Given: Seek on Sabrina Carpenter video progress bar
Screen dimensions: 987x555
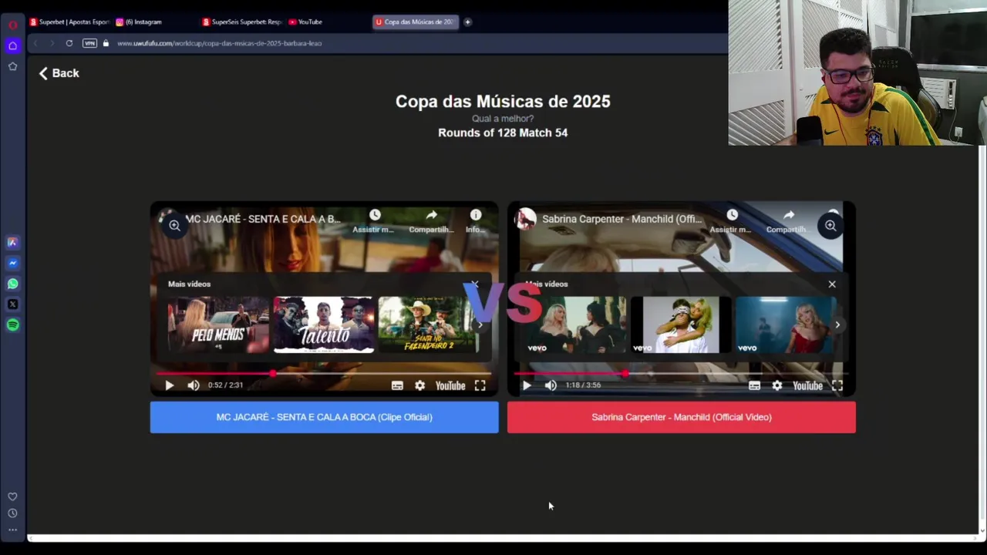Looking at the screenshot, I should click(x=681, y=373).
